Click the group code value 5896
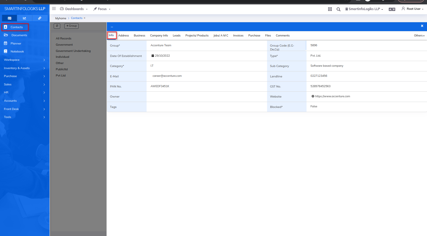 314,45
